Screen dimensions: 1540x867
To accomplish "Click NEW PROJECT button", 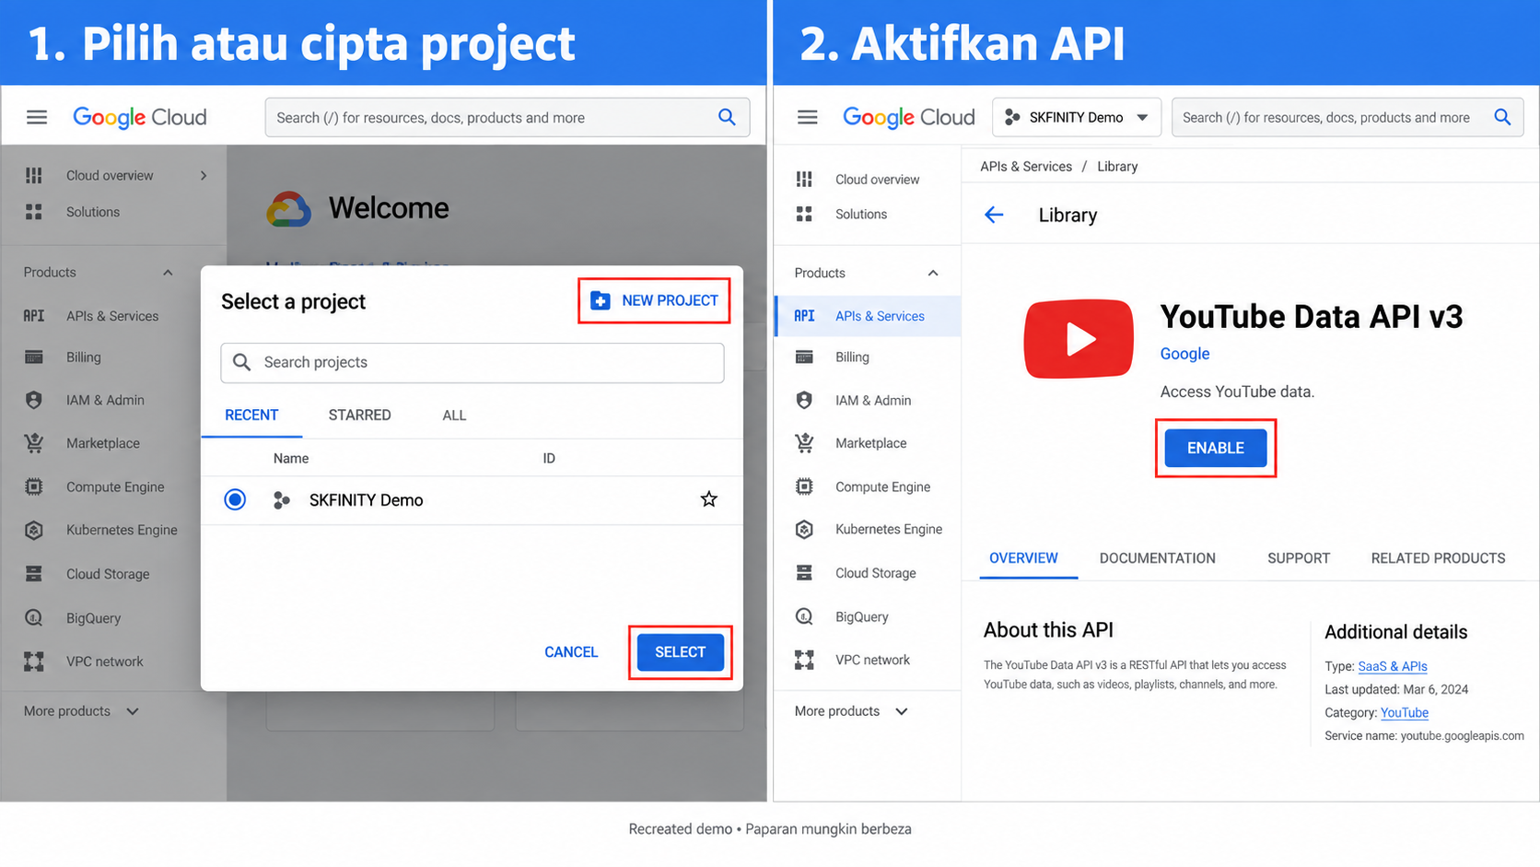I will pos(654,300).
